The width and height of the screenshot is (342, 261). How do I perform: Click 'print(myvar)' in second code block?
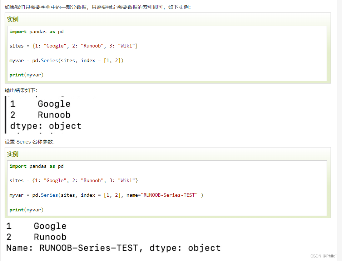point(26,210)
